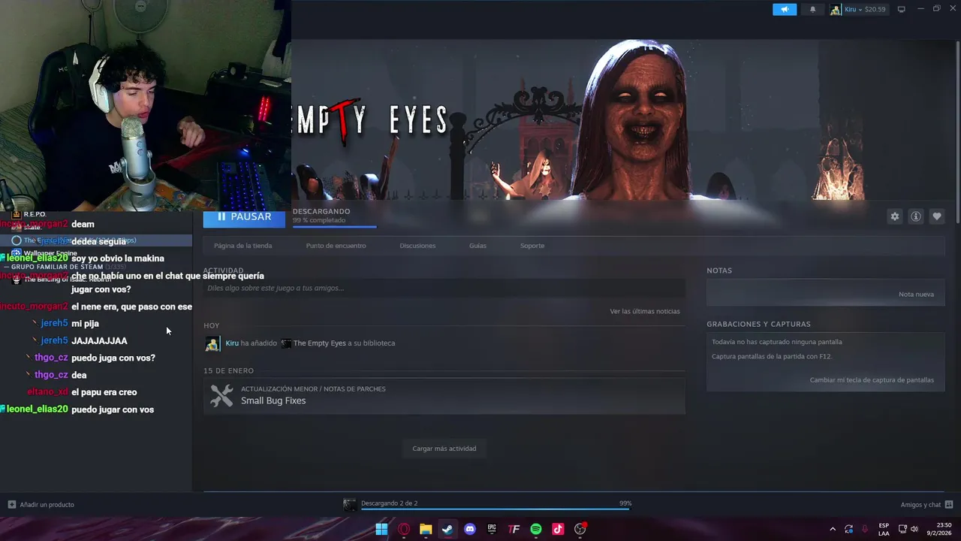Open the Ver las últimas noticias link

click(645, 311)
